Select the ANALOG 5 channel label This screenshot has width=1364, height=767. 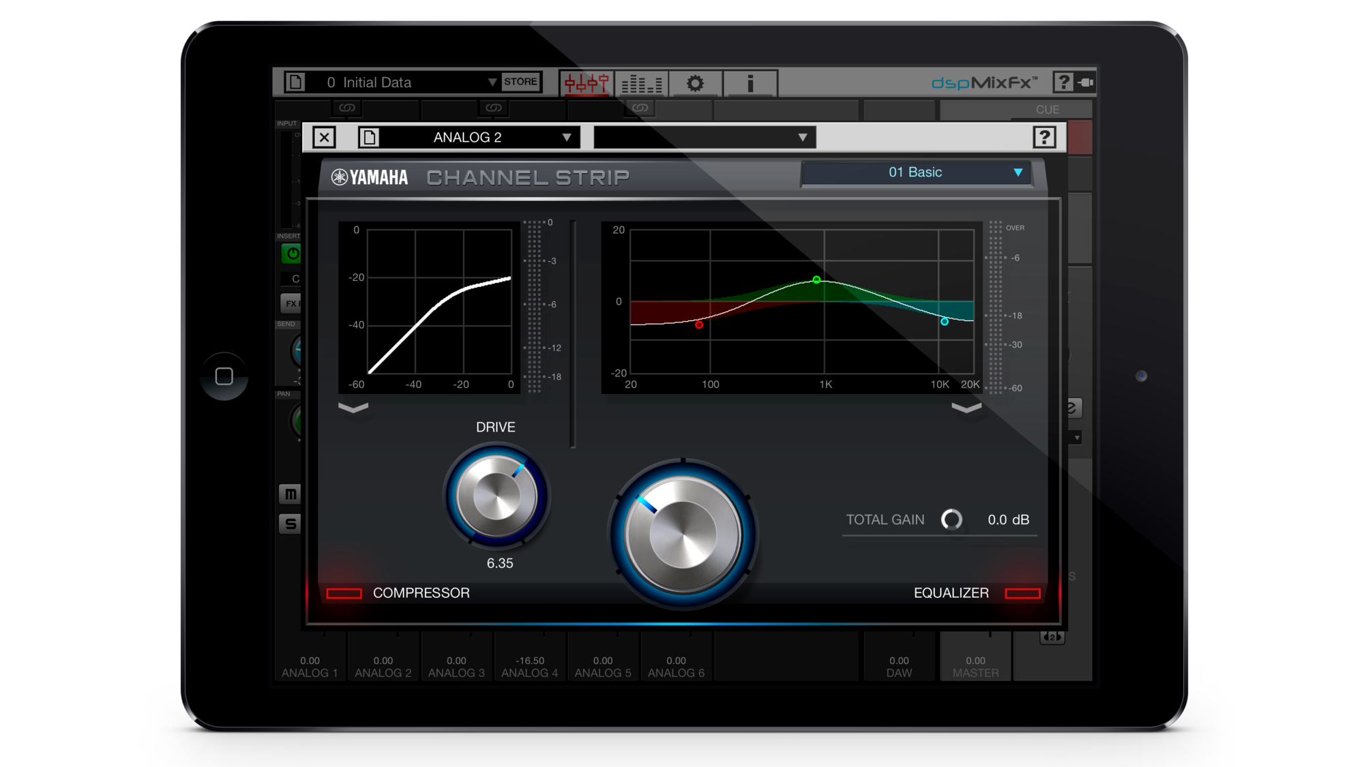pos(603,673)
